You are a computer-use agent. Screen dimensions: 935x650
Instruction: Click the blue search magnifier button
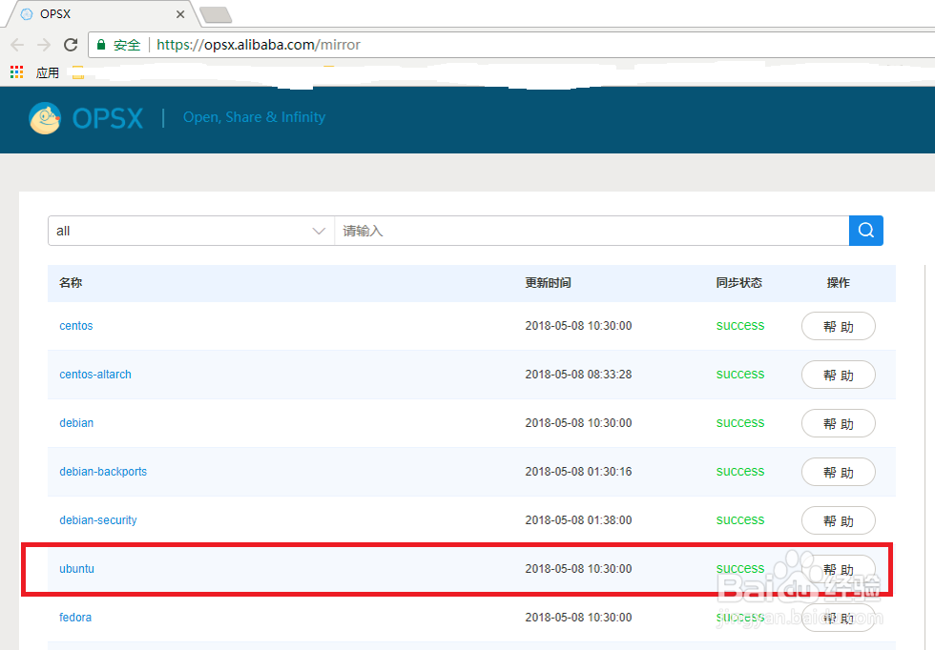866,231
